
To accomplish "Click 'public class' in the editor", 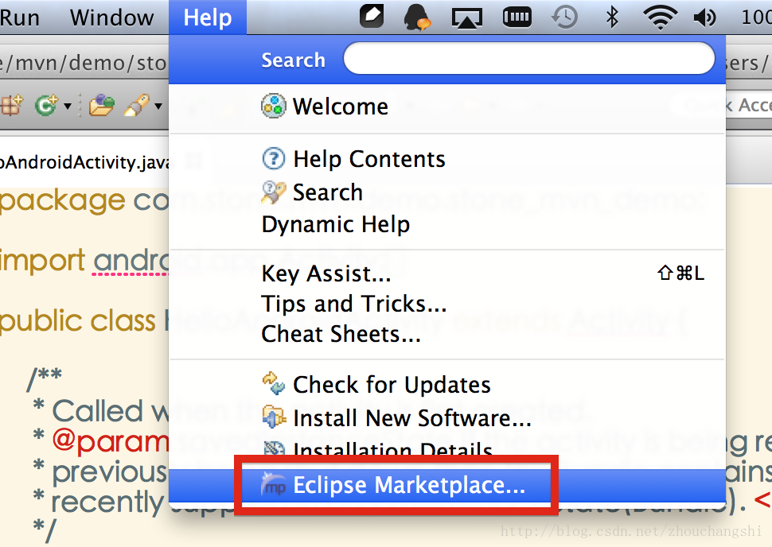I will (78, 322).
